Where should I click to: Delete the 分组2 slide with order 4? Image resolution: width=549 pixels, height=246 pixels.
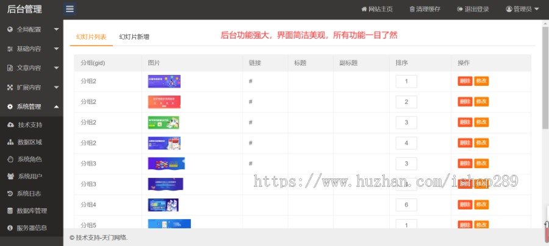click(x=465, y=143)
